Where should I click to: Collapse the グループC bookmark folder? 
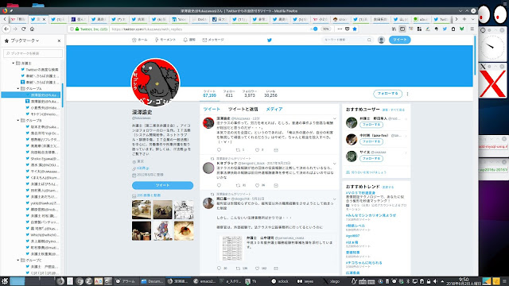click(x=18, y=260)
